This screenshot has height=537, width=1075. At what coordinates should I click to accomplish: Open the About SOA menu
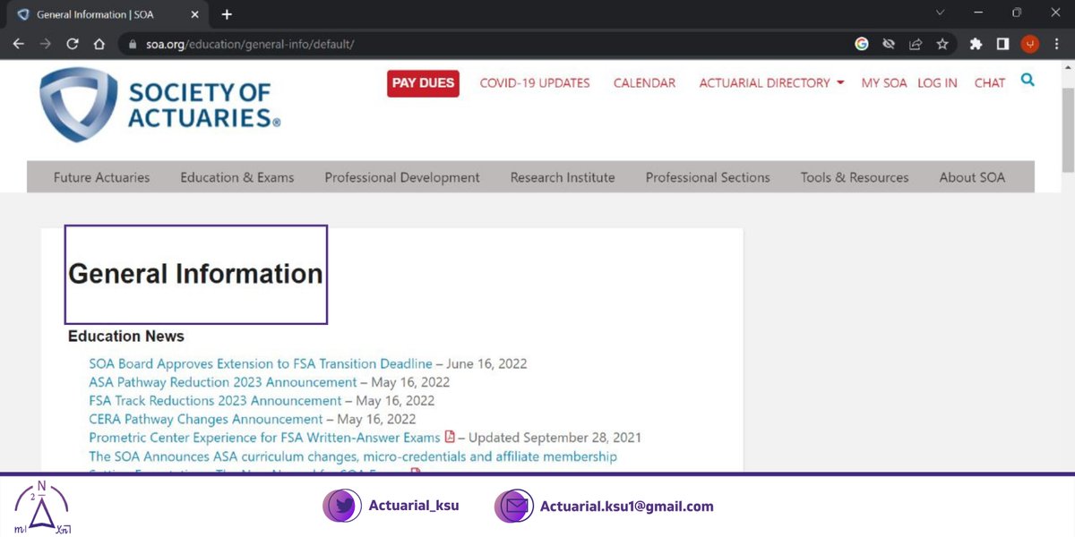coord(972,177)
